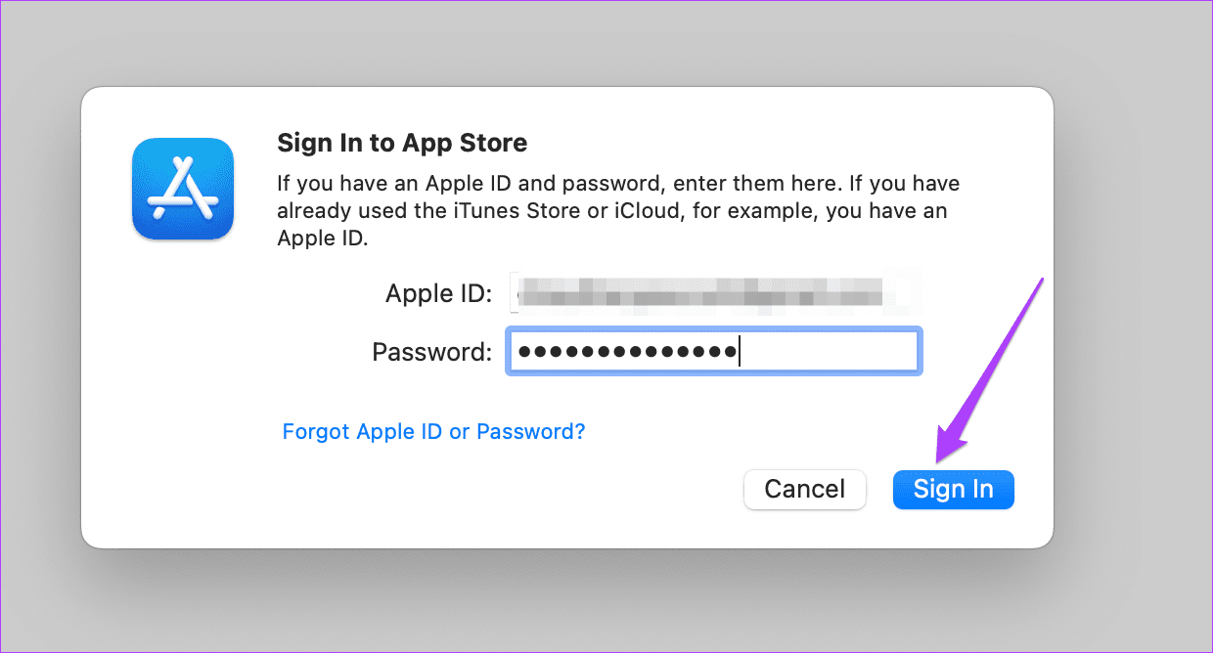Viewport: 1213px width, 653px height.
Task: Click the Apple ID input field
Action: point(712,292)
